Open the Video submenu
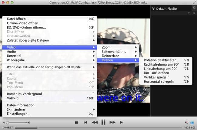Screen dimensions: 197x130 point(50,47)
